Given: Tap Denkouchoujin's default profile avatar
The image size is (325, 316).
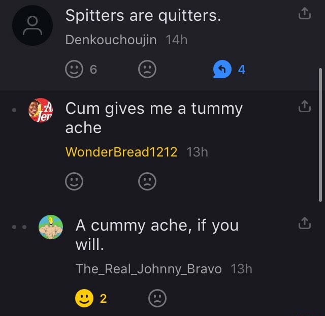Looking at the screenshot, I should point(32,26).
